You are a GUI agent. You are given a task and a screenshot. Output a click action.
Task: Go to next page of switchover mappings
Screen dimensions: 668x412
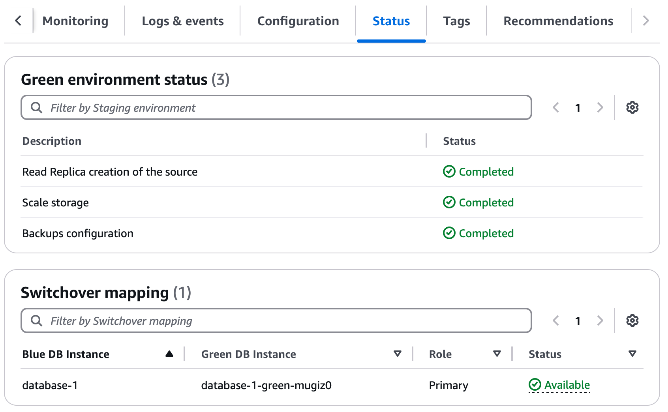tap(600, 320)
